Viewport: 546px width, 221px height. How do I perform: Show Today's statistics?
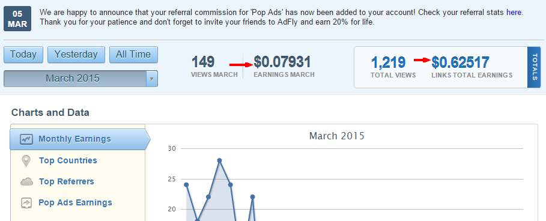(23, 55)
